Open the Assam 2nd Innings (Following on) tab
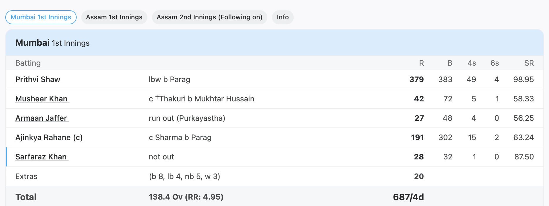This screenshot has width=549, height=206. click(209, 17)
